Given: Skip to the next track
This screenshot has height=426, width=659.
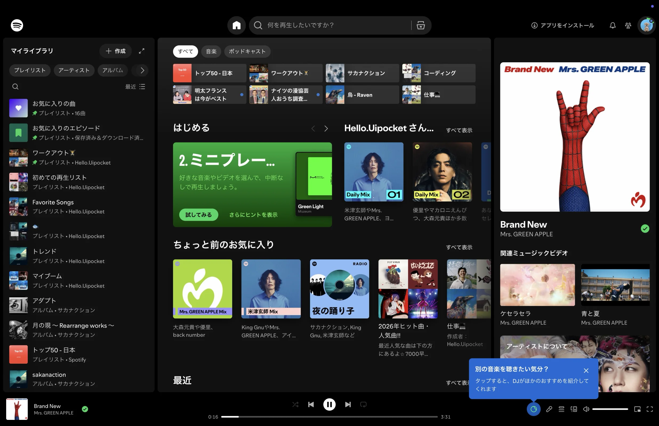Looking at the screenshot, I should click(x=348, y=404).
